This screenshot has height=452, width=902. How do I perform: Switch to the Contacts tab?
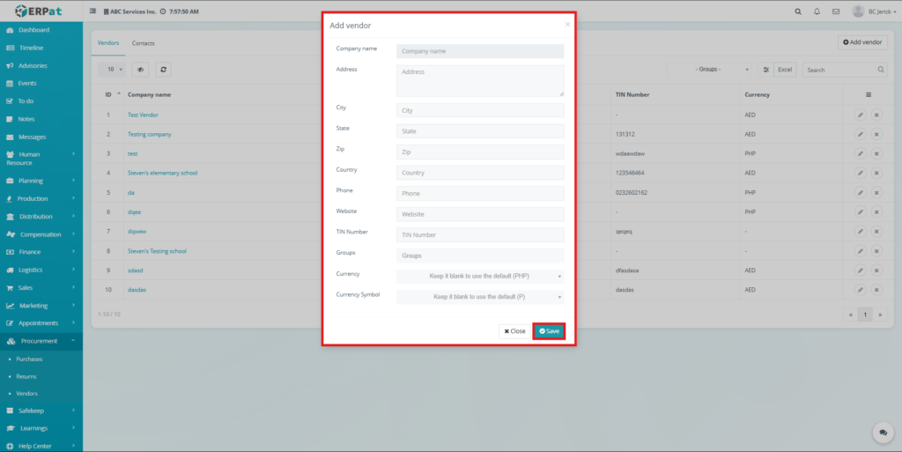(x=144, y=43)
